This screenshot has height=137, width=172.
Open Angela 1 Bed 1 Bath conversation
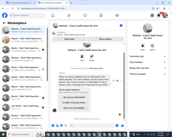(23, 126)
